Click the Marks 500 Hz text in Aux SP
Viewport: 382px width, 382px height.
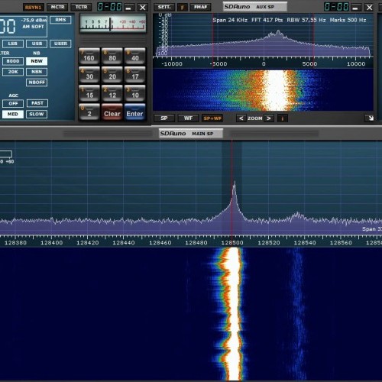point(348,20)
